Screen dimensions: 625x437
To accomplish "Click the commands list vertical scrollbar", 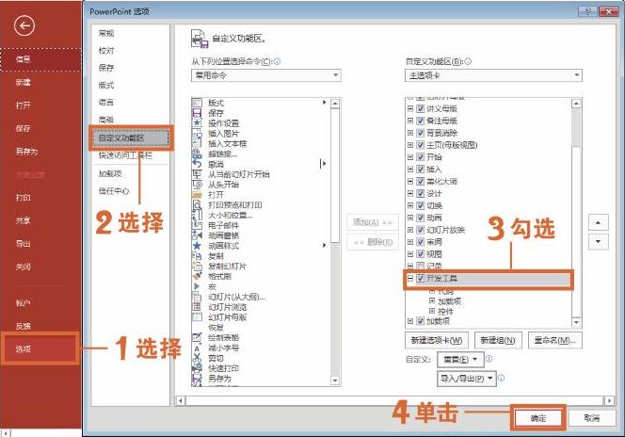I will tap(335, 242).
